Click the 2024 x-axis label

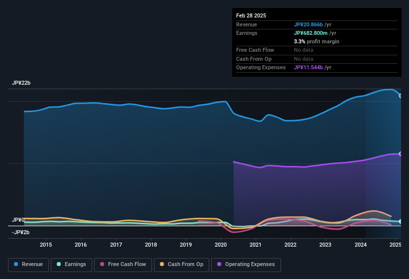pyautogui.click(x=361, y=245)
